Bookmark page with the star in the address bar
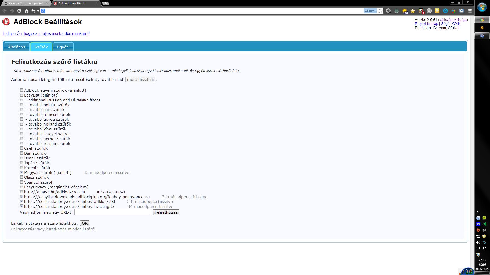 tap(380, 11)
